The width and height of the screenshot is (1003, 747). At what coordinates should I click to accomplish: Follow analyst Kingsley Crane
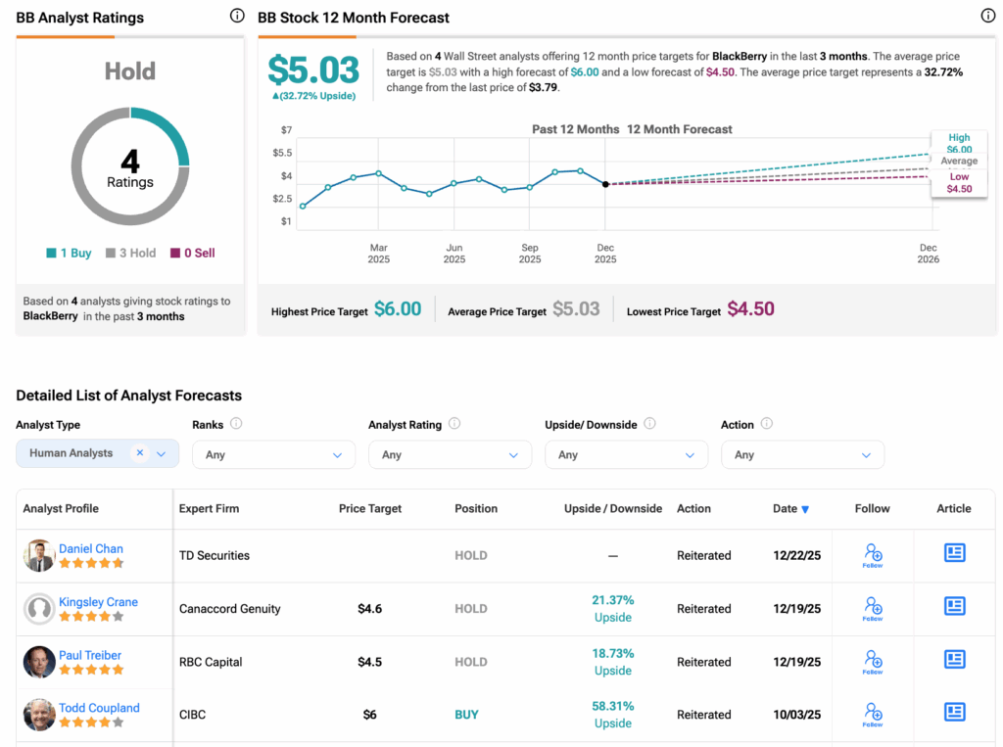[872, 608]
